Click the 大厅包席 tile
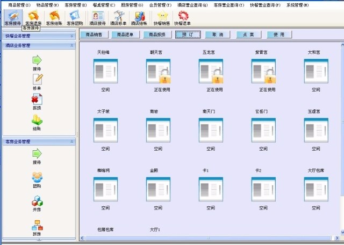This screenshot has height=245, width=344. (316, 189)
